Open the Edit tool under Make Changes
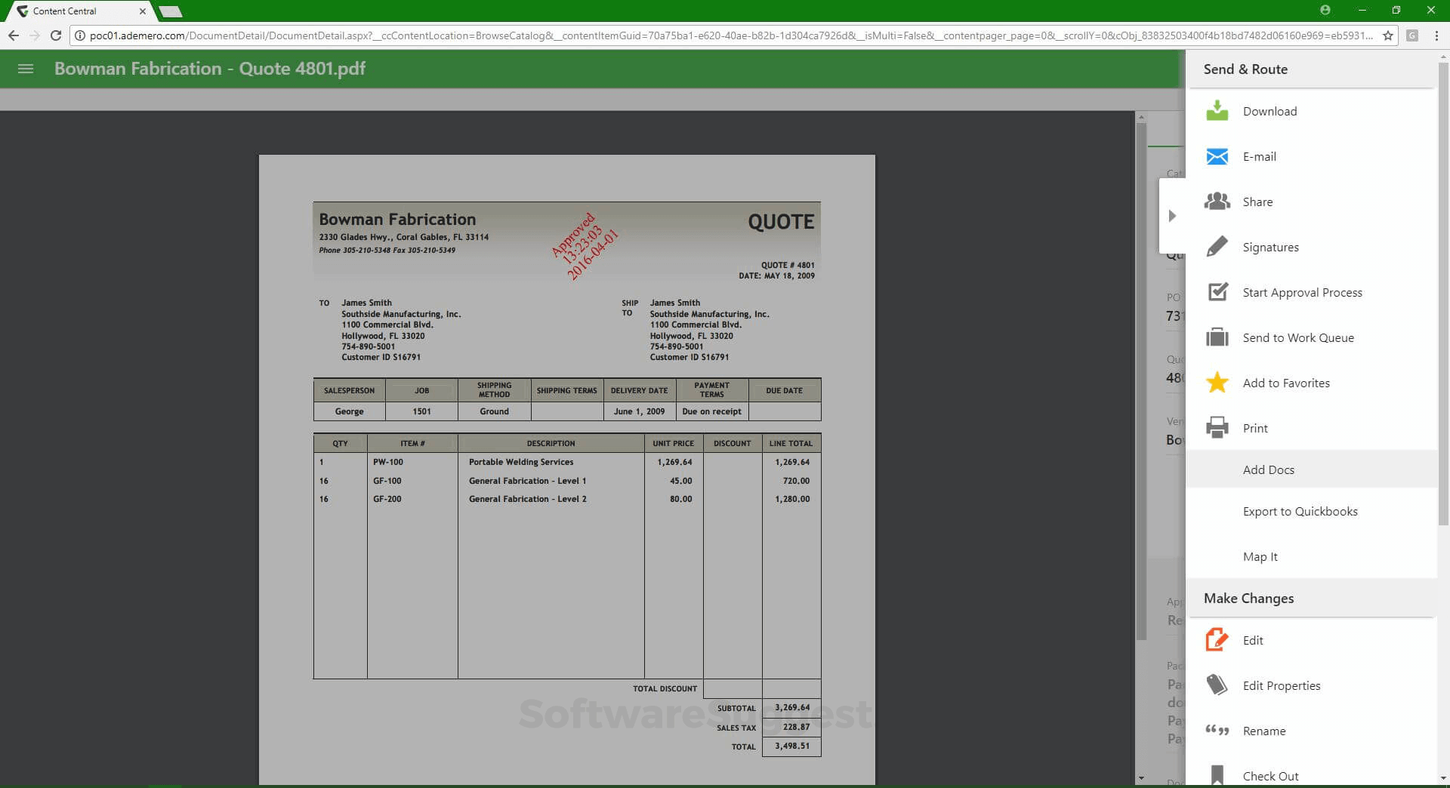The image size is (1450, 788). pyautogui.click(x=1217, y=639)
